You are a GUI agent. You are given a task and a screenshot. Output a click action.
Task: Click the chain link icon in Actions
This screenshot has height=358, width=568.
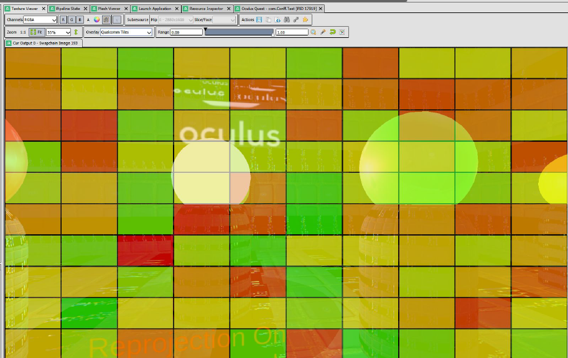click(296, 19)
